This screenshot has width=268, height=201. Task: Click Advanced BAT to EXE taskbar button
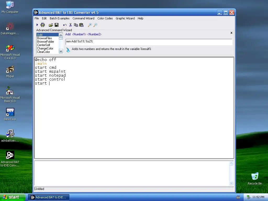[49, 197]
